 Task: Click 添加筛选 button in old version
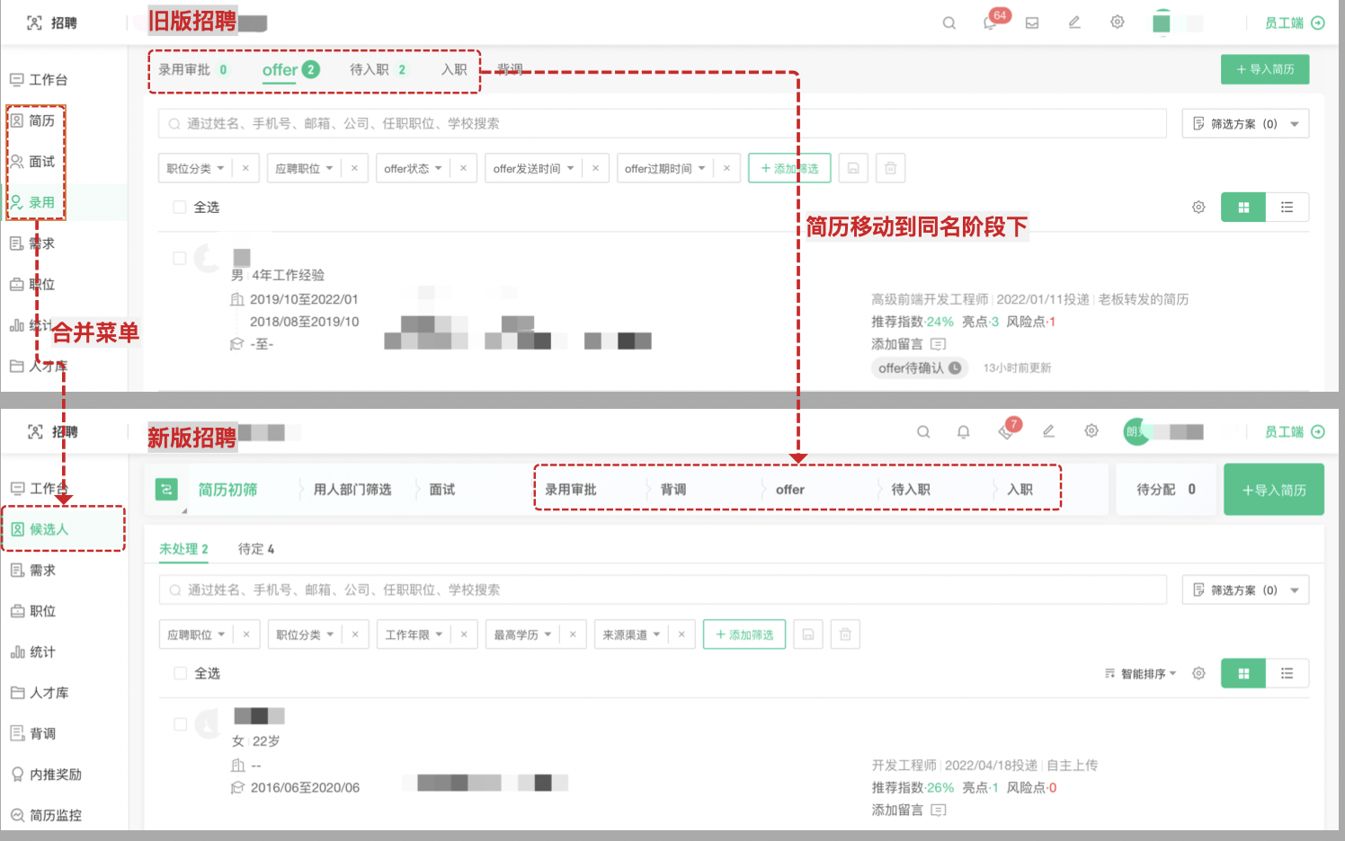[x=789, y=168]
